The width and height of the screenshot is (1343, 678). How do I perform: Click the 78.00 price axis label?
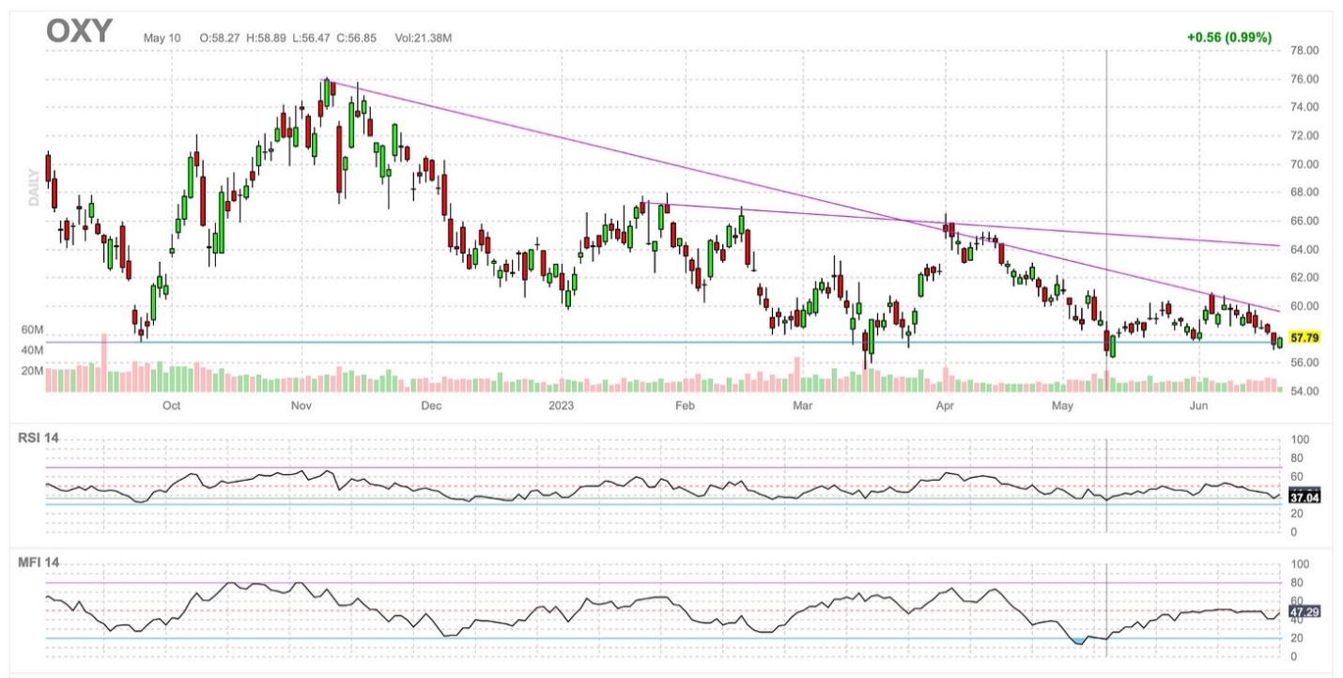[x=1306, y=51]
